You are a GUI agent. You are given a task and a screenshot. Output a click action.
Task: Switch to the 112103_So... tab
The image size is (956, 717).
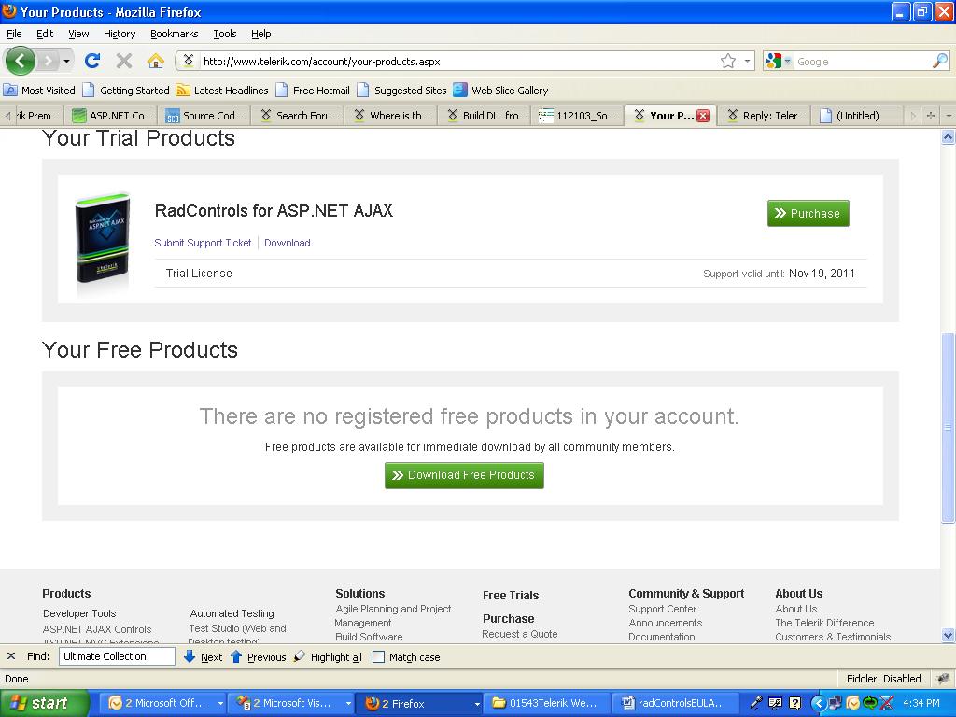(x=578, y=115)
